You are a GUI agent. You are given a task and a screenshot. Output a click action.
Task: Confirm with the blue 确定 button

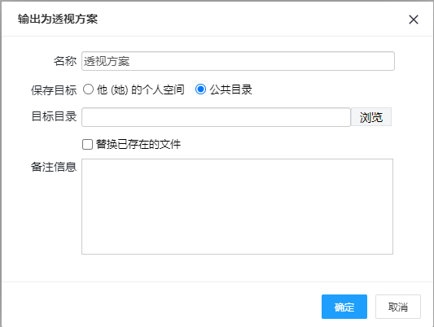pos(344,307)
